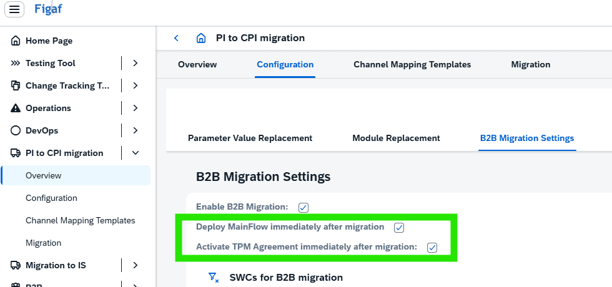Toggle Activate TPM Agreement immediately checkbox
Screen dimensions: 612x287
click(432, 248)
